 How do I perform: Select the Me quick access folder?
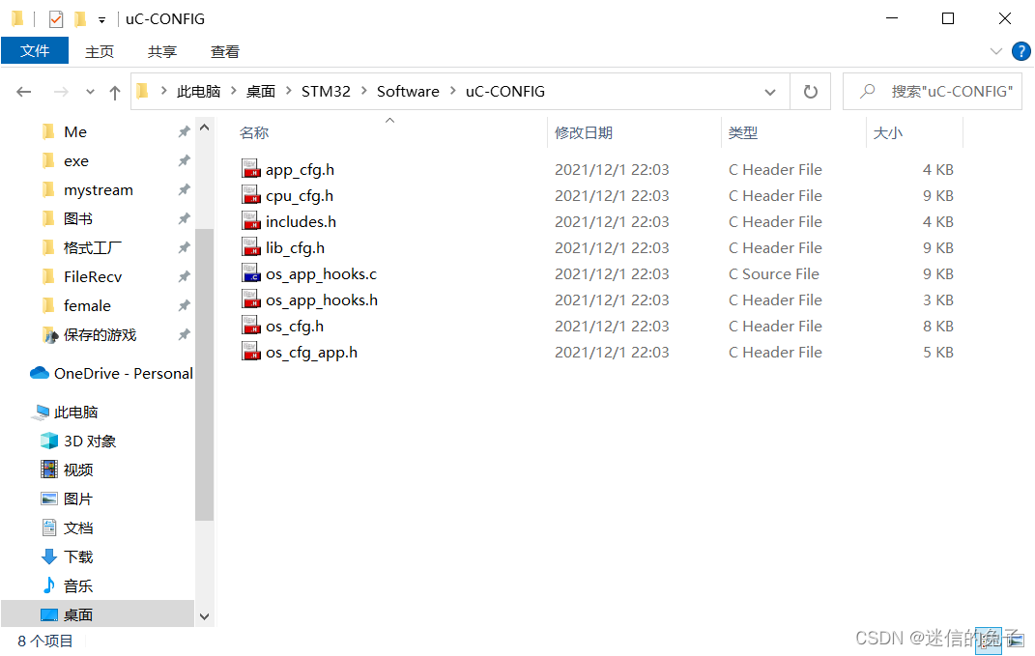pos(75,132)
